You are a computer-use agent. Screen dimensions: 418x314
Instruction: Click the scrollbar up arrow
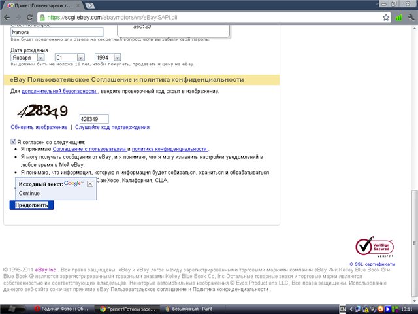click(x=414, y=28)
